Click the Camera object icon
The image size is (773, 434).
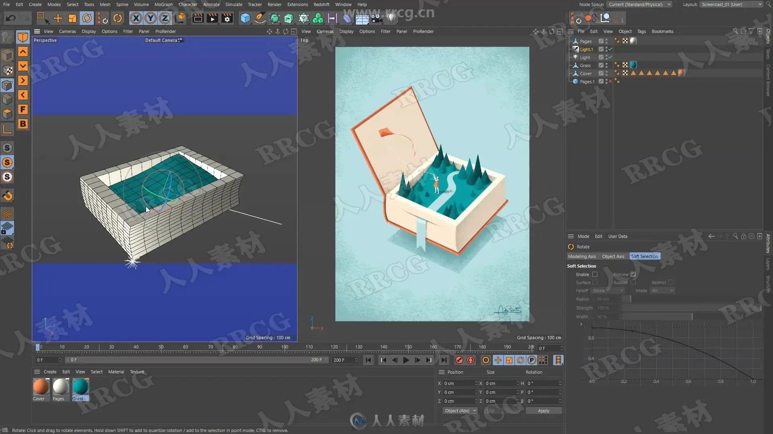[376, 18]
